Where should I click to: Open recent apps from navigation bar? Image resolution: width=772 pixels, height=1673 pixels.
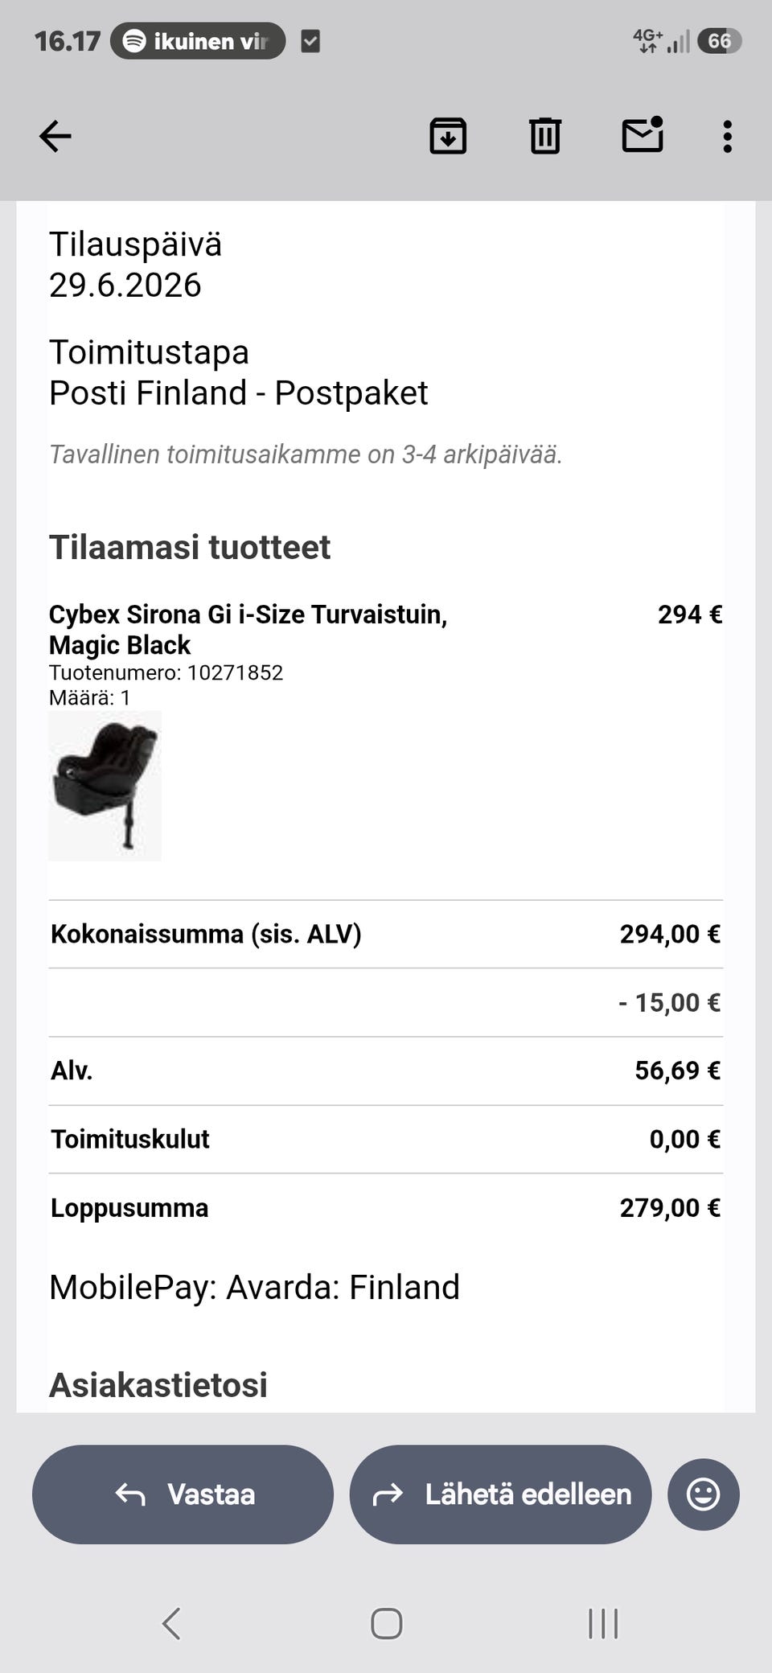click(x=603, y=1623)
